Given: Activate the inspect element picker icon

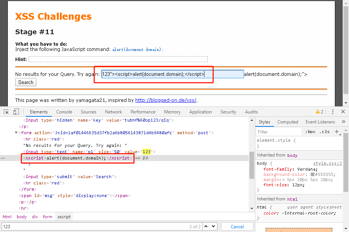Looking at the screenshot, I should (x=6, y=112).
